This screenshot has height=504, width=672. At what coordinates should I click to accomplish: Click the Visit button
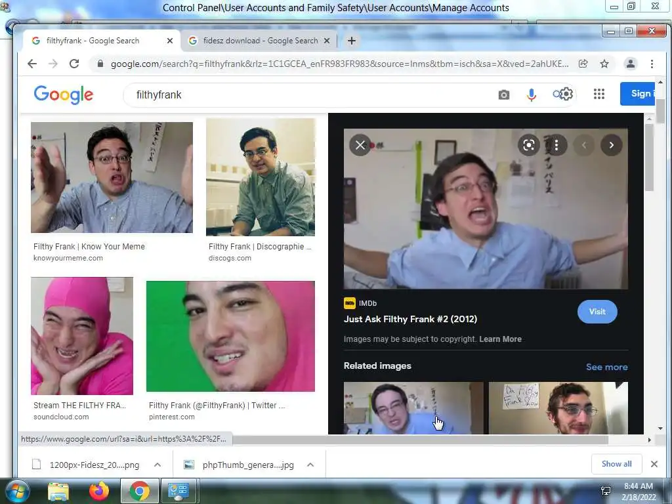pos(597,312)
